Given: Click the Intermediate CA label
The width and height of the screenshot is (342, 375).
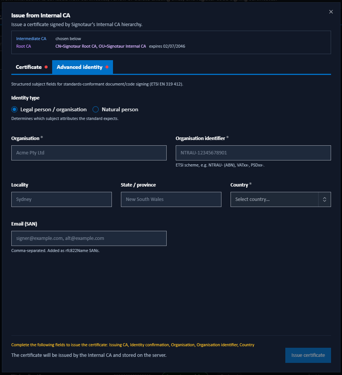Looking at the screenshot, I should tap(31, 39).
